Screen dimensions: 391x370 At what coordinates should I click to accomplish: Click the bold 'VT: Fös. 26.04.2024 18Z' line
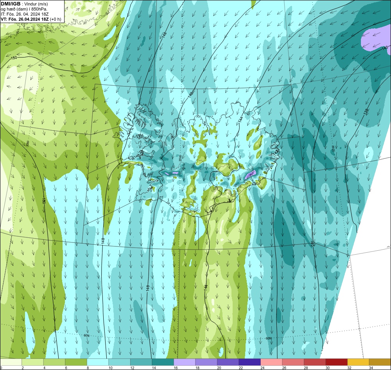25,19
